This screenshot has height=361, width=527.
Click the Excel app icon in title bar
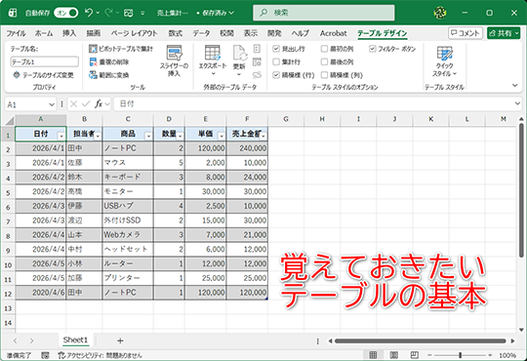click(13, 13)
